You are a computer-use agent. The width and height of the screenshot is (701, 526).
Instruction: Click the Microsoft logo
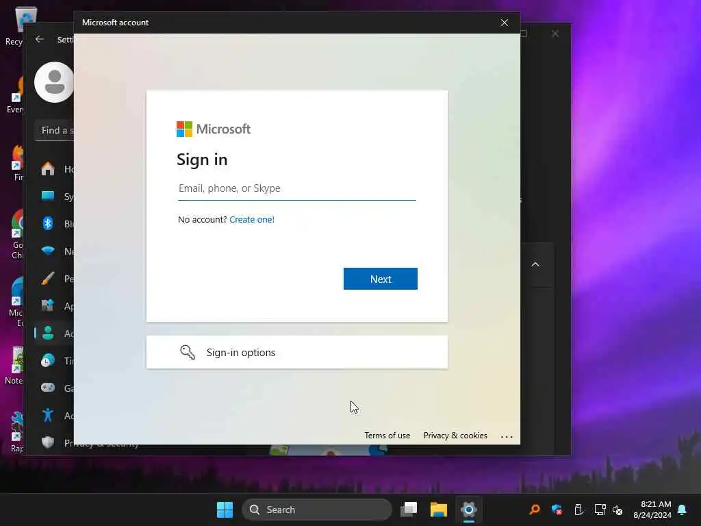[x=214, y=129]
